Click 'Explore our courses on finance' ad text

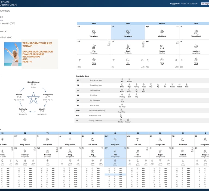pyautogui.click(x=38, y=57)
